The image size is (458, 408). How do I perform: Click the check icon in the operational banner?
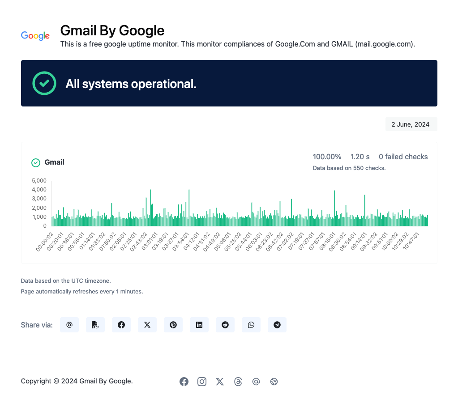point(44,83)
